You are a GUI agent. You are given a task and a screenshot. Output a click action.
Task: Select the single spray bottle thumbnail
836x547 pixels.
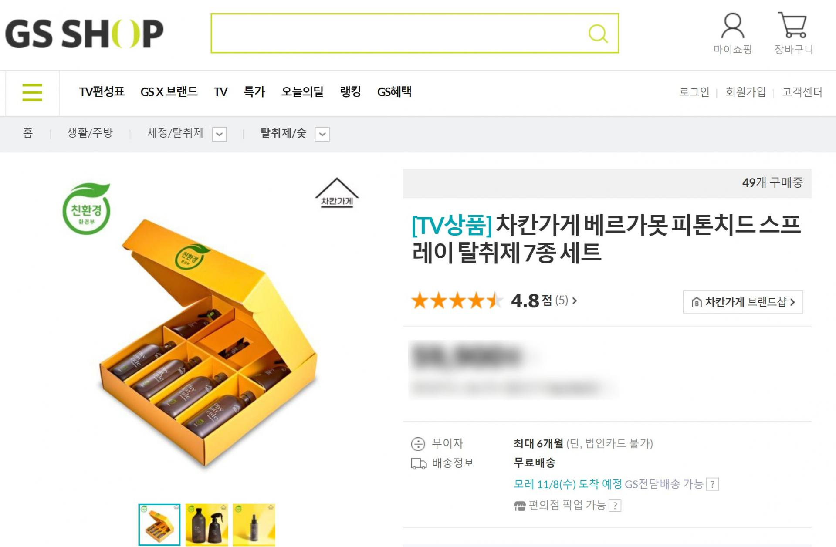[254, 525]
